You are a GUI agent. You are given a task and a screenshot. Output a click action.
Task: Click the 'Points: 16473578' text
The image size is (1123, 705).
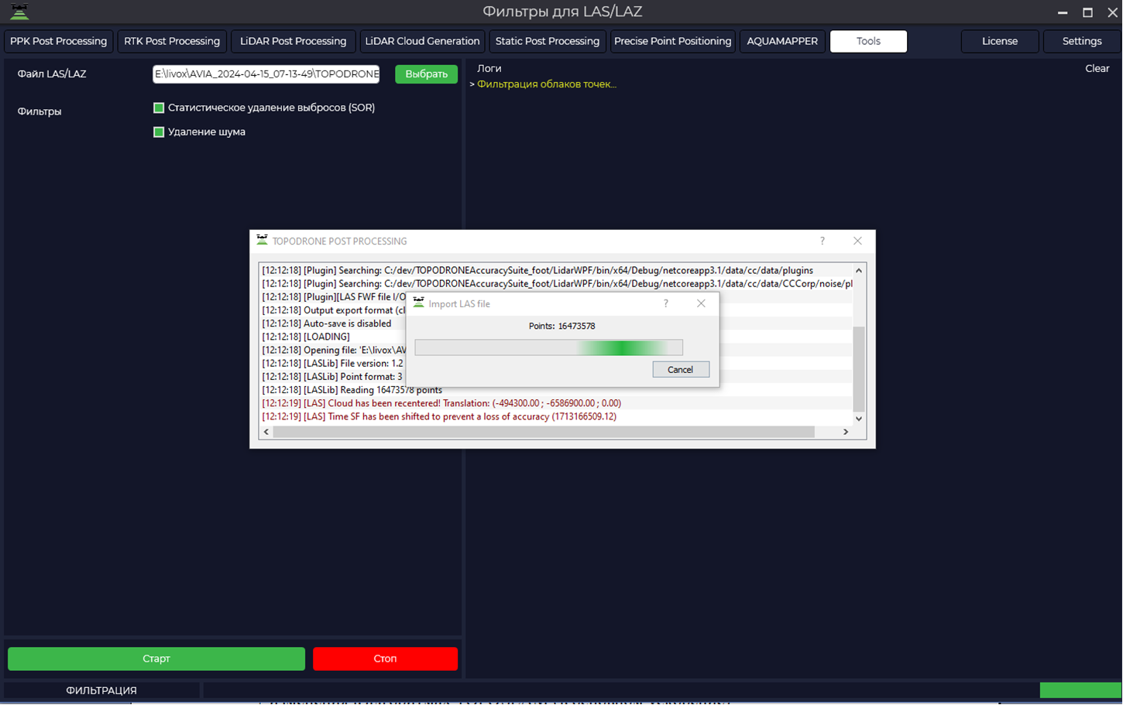562,327
